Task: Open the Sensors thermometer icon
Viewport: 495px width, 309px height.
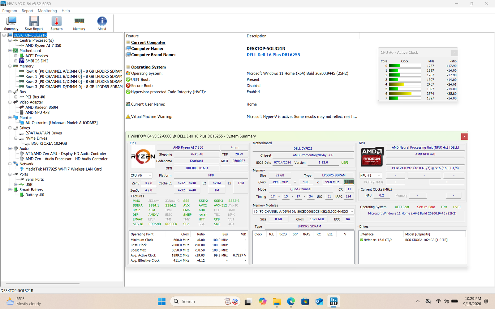Action: click(x=56, y=23)
